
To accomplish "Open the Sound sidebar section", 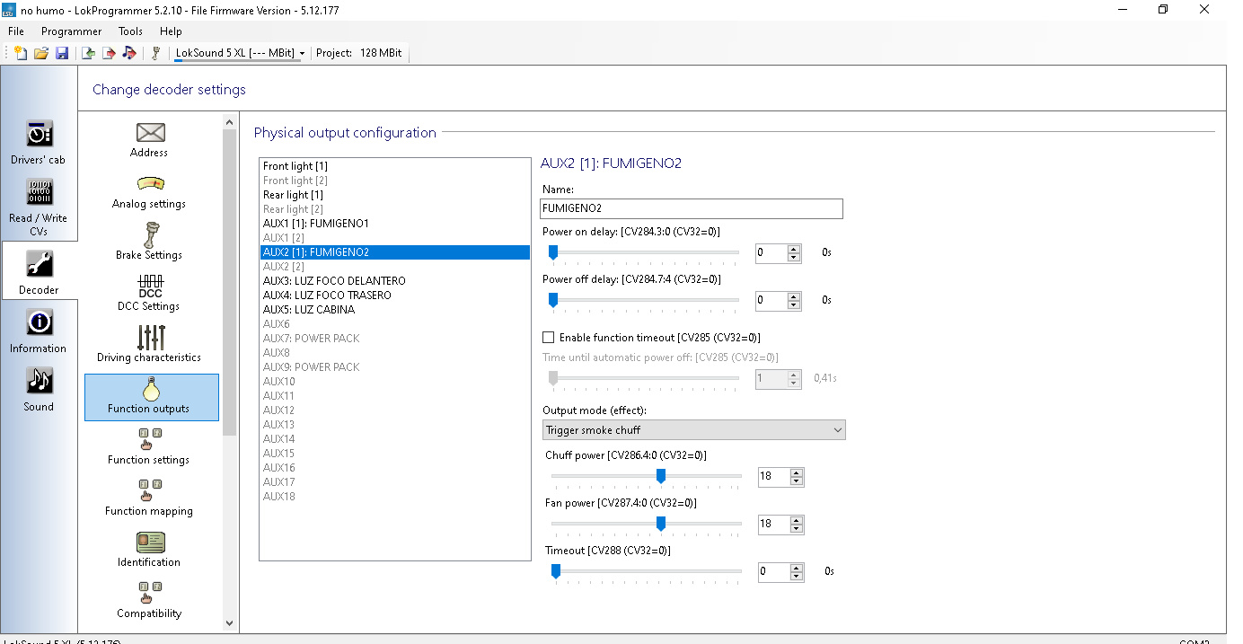I will [39, 389].
